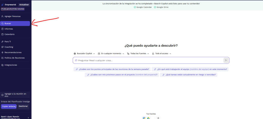Click the rocket logo next to Empresarial
263x119 pixels.
pyautogui.click(x=3, y=5)
